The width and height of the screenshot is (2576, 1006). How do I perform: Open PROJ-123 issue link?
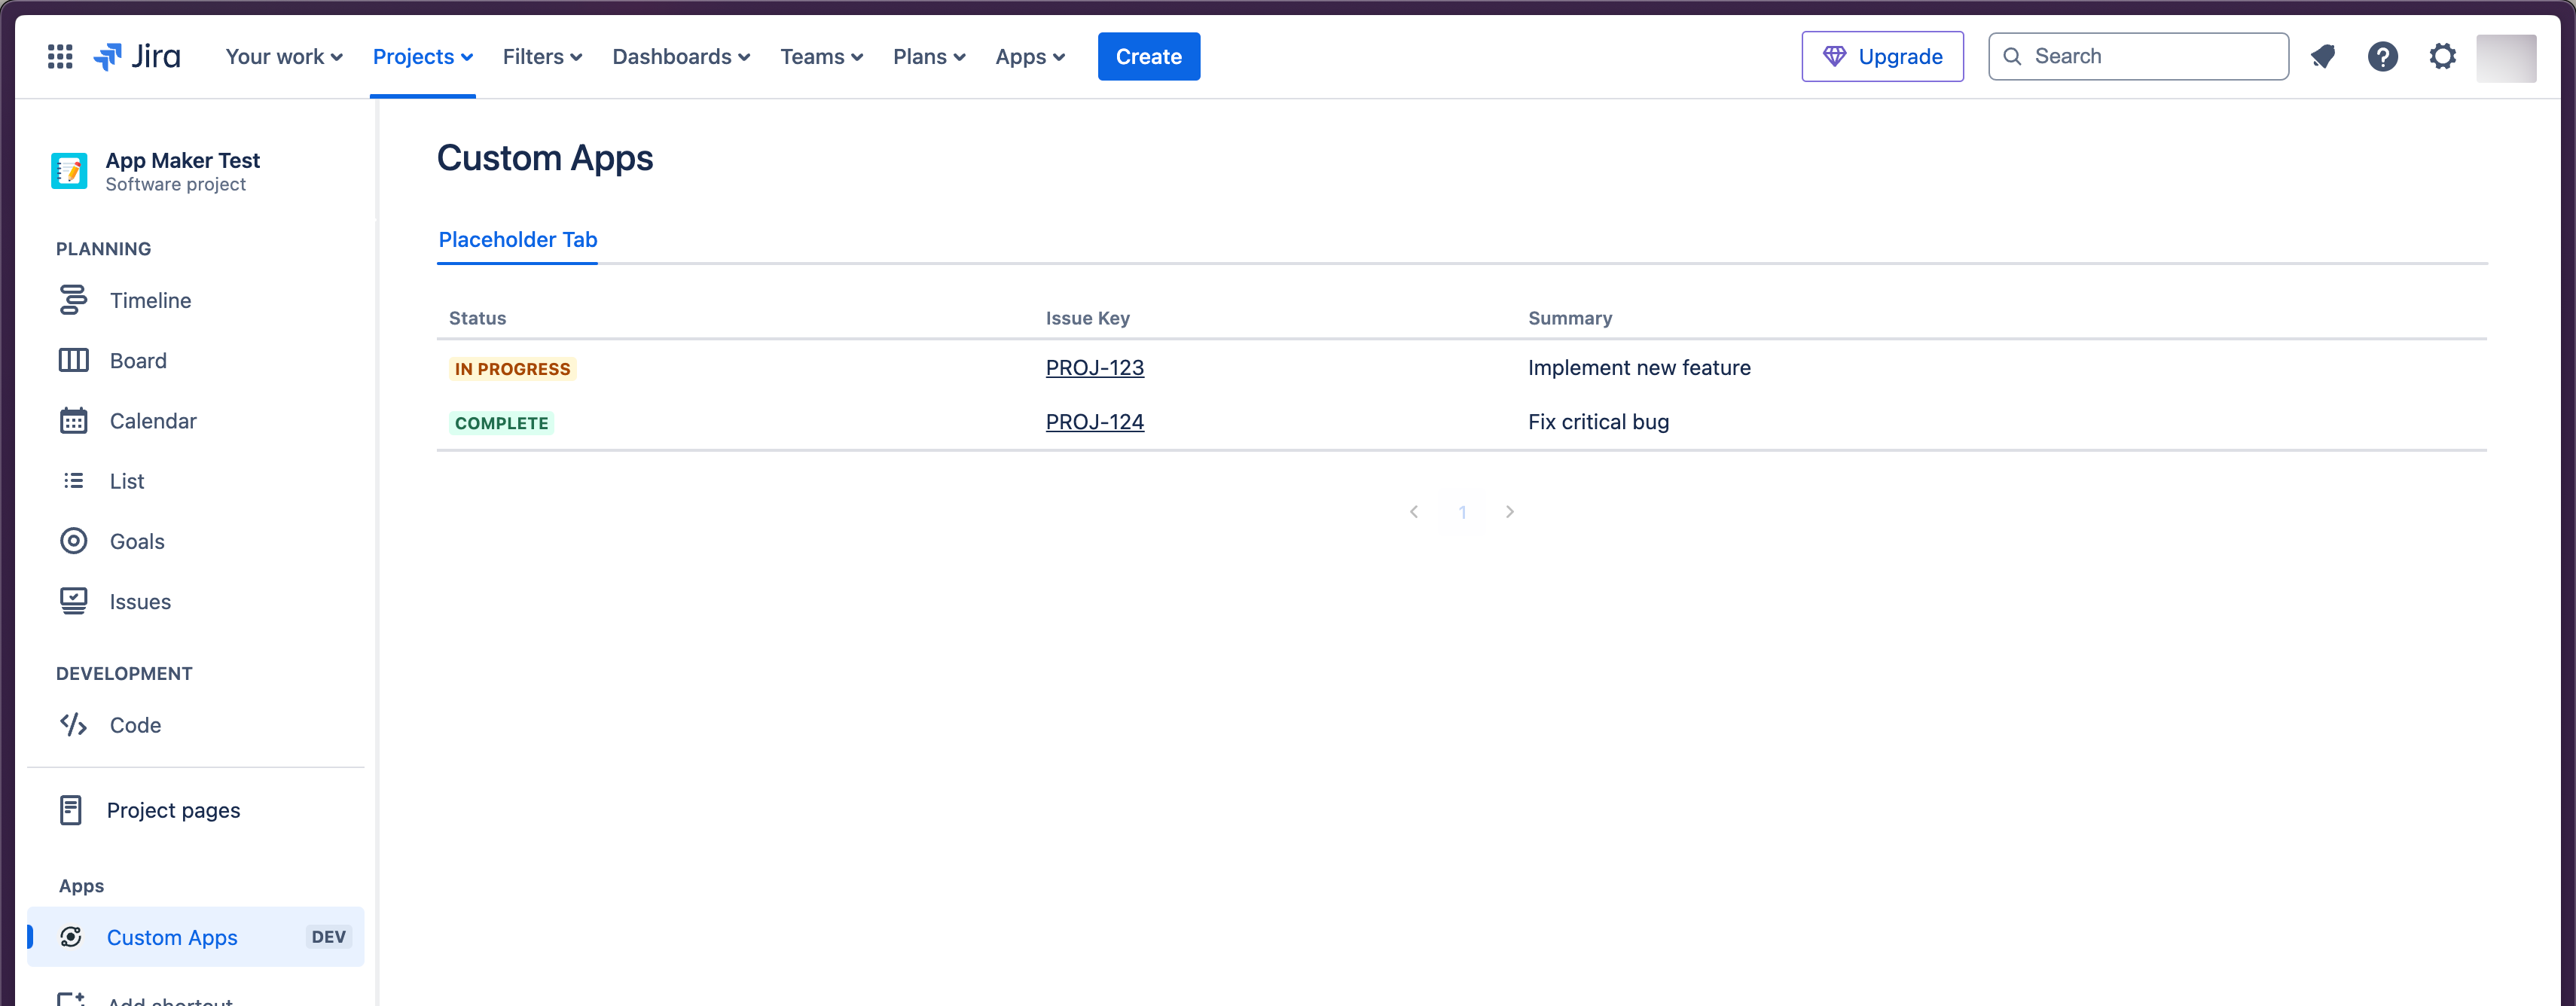pyautogui.click(x=1096, y=367)
